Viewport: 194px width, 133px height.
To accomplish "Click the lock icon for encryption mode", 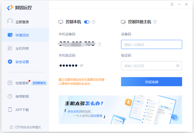I will (x=11, y=127).
